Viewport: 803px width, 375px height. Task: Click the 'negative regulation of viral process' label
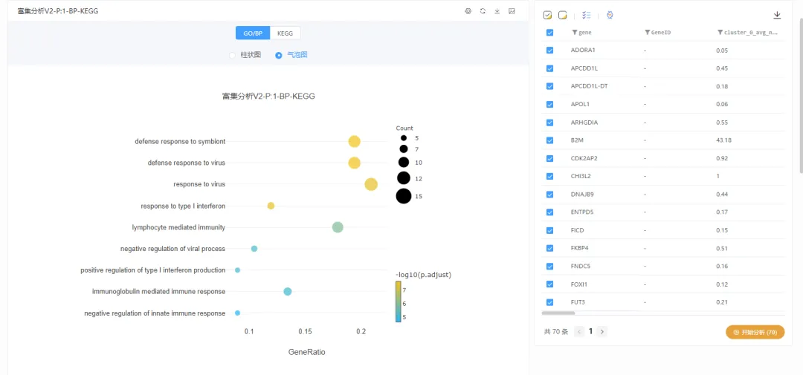click(x=172, y=249)
